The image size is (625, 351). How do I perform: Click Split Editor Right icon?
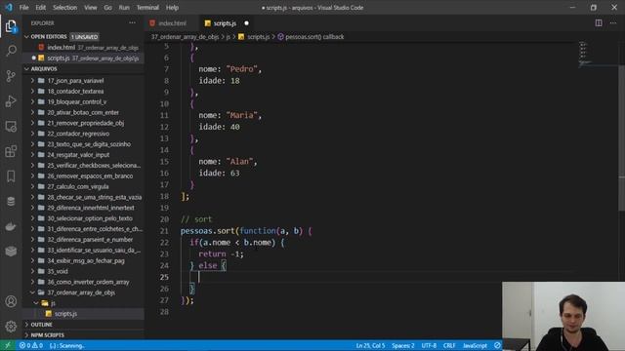(x=599, y=23)
